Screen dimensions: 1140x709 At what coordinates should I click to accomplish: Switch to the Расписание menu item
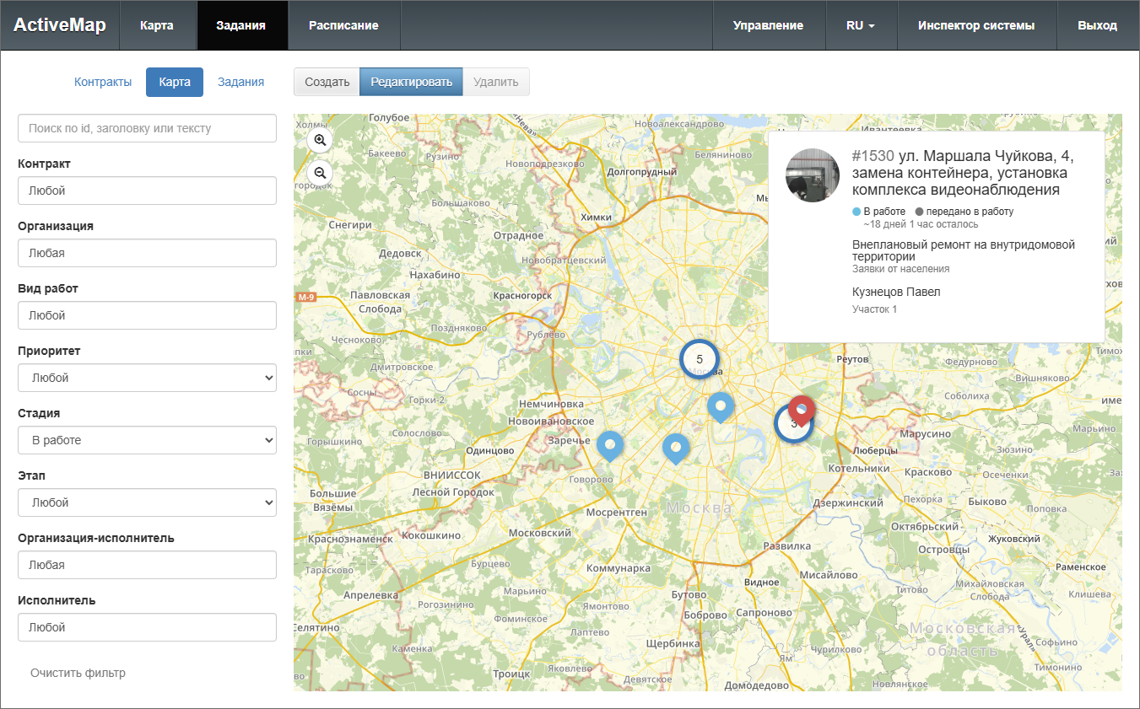click(343, 25)
